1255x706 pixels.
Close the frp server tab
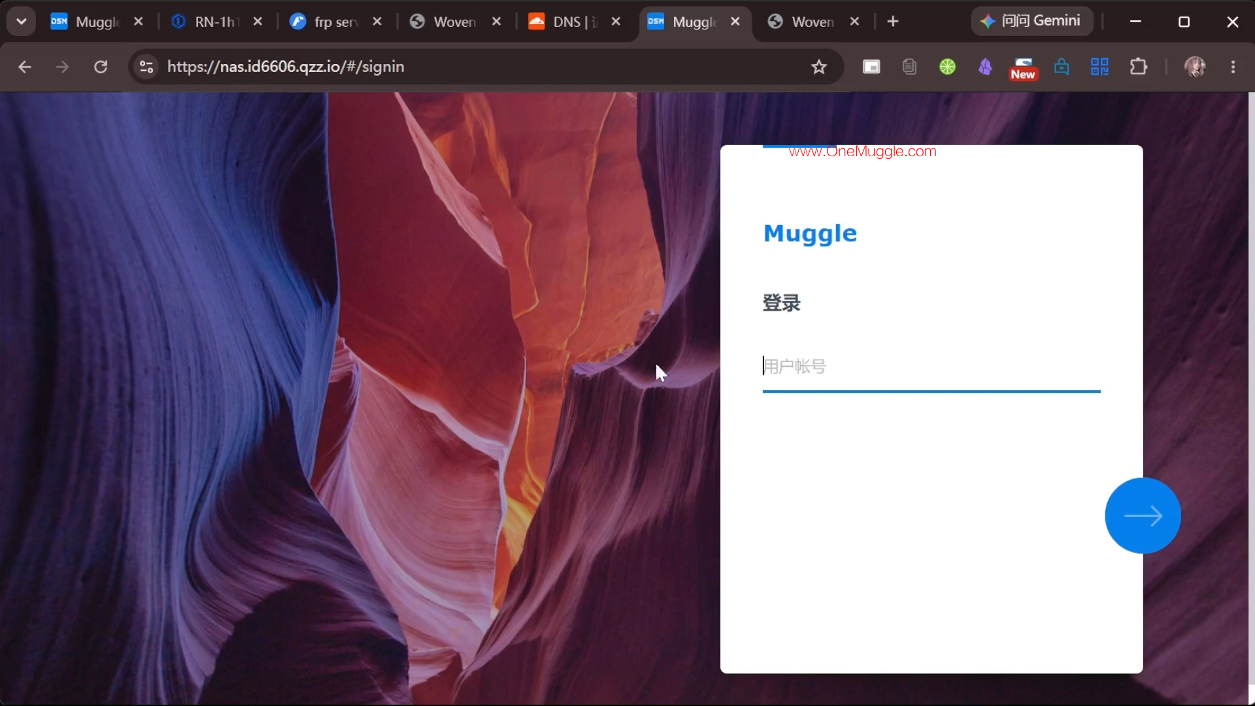(377, 22)
